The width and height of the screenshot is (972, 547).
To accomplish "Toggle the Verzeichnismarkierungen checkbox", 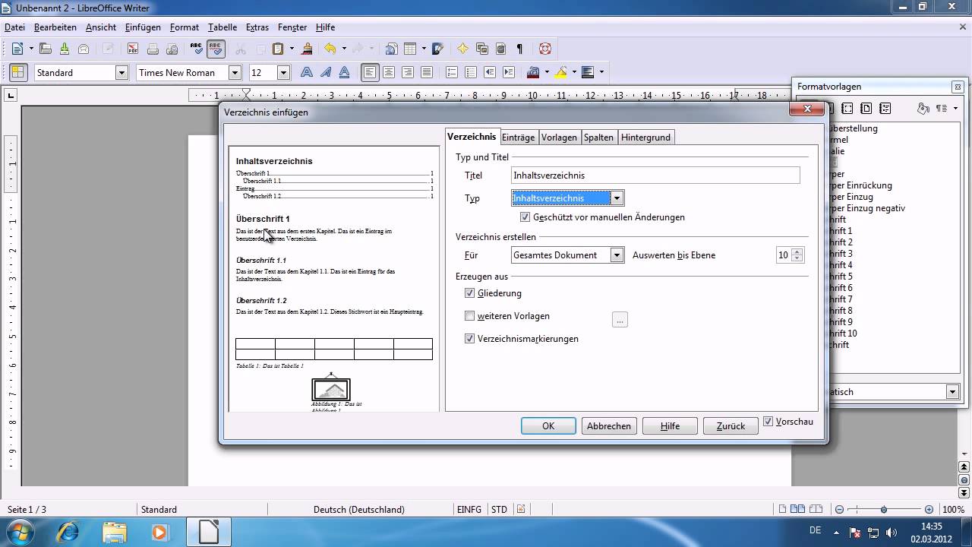I will (x=469, y=339).
